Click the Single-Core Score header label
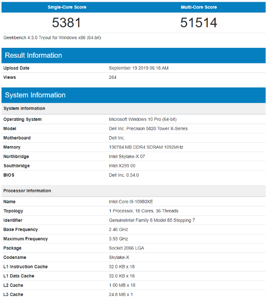 click(x=67, y=7)
